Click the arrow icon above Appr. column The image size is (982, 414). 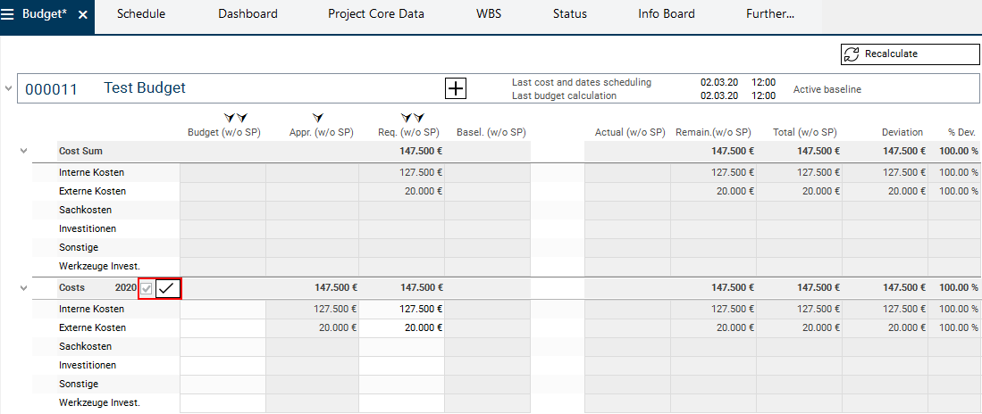click(317, 118)
